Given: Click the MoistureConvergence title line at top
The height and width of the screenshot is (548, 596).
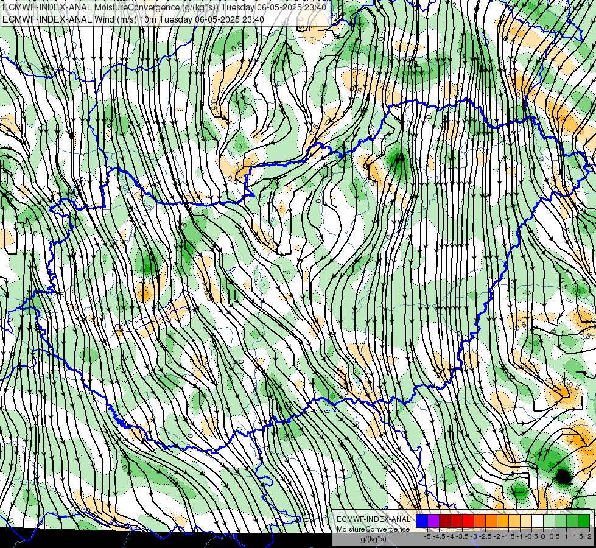Looking at the screenshot, I should click(164, 7).
